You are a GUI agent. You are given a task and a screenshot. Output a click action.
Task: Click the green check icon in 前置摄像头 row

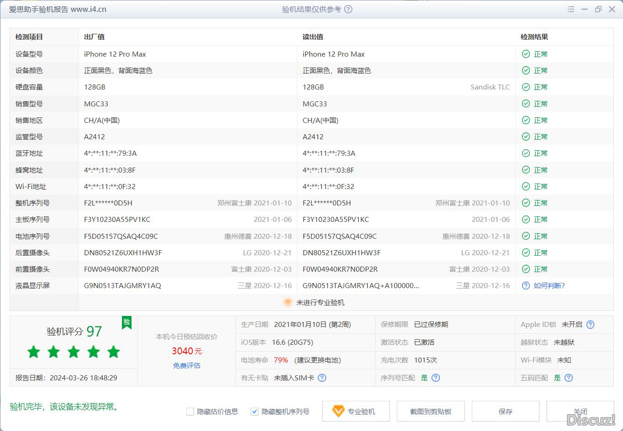pos(526,269)
